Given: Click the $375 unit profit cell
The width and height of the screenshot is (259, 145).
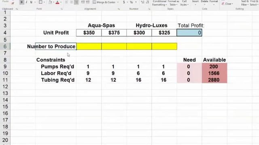Looking at the screenshot, I should tap(114, 33).
